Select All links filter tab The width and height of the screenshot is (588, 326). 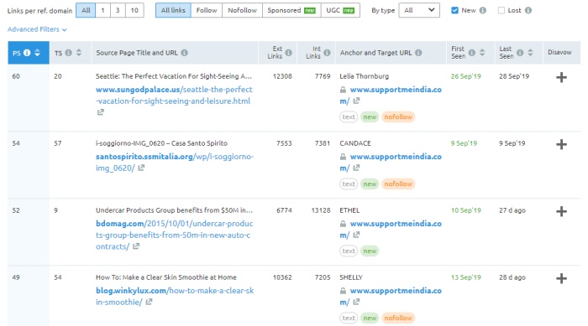click(x=173, y=11)
